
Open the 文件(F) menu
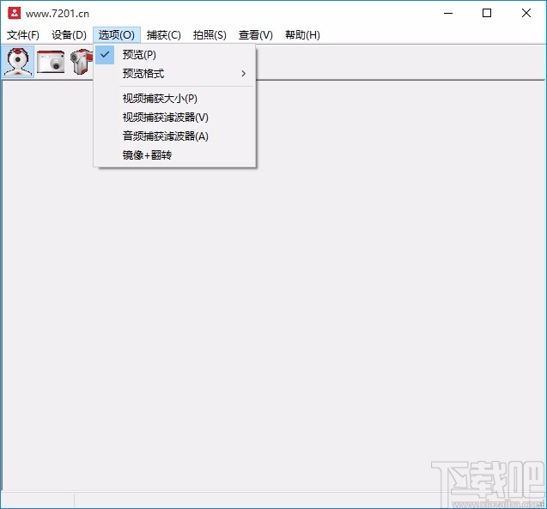click(x=23, y=35)
